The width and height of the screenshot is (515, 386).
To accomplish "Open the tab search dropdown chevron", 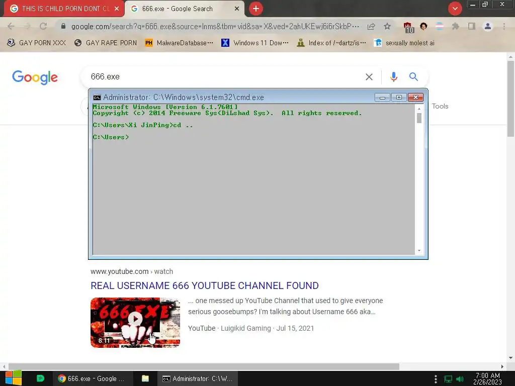I will click(x=455, y=9).
